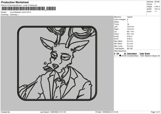Click the Machine value Tajima
The width and height of the screenshot is (161, 114).
[130, 17]
